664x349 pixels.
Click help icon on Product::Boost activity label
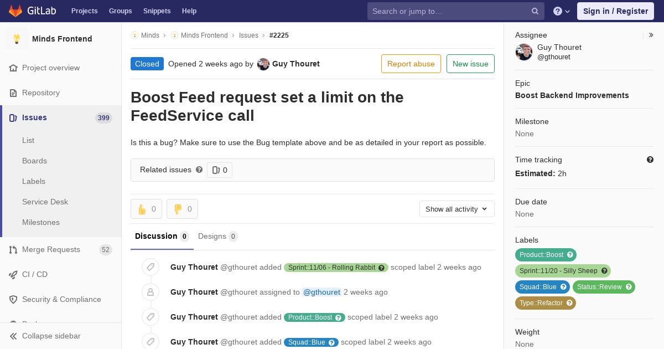[338, 317]
